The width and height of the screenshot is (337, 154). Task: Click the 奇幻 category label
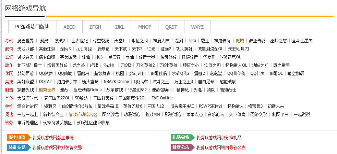(x=9, y=41)
